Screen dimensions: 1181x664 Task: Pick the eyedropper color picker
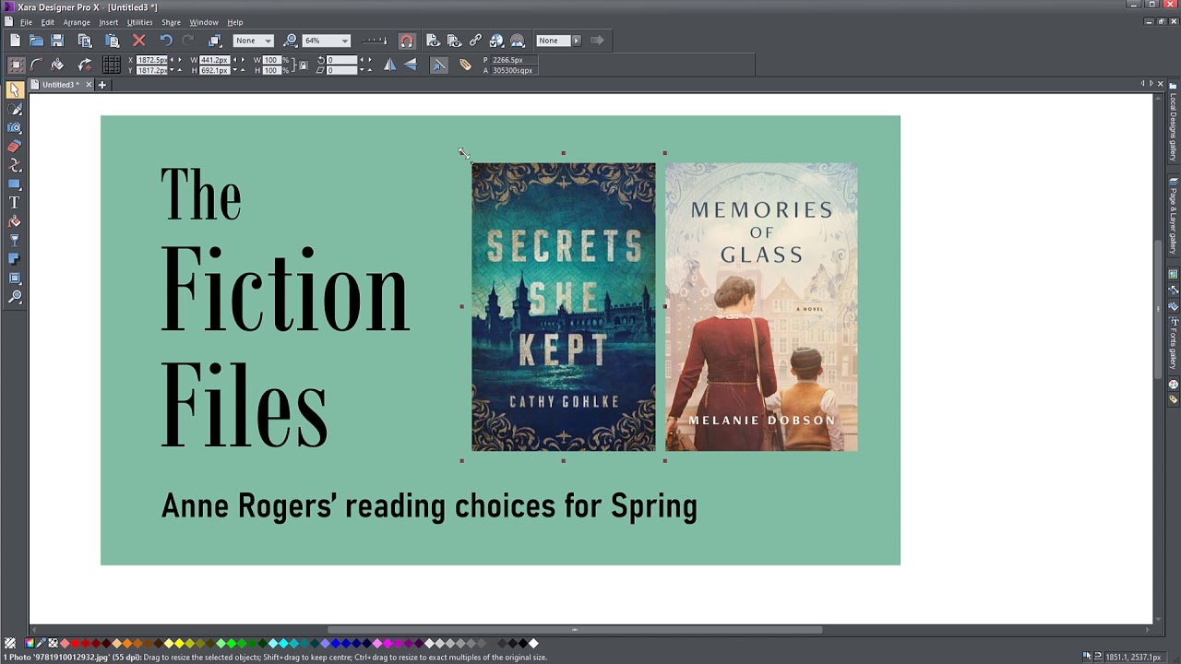pyautogui.click(x=42, y=644)
